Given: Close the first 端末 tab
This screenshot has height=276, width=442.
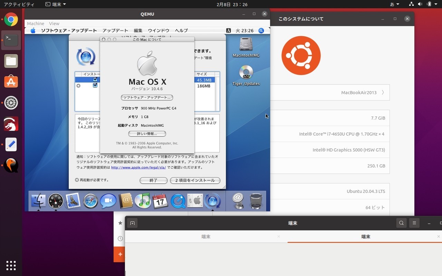Looking at the screenshot, I should pyautogui.click(x=279, y=237).
